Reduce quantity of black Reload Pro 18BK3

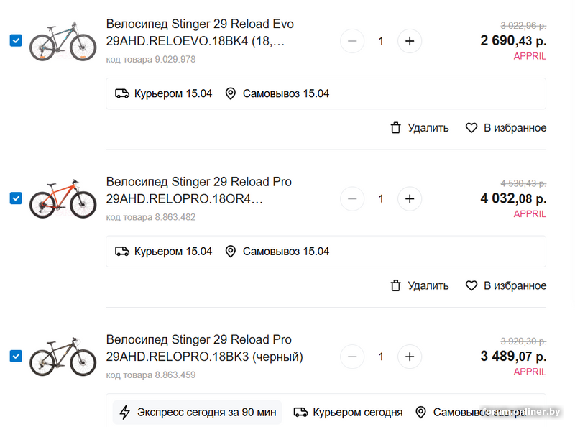coord(352,356)
